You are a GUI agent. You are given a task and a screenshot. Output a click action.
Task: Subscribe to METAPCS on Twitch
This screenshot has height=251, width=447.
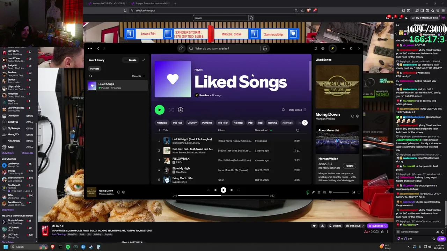378,226
